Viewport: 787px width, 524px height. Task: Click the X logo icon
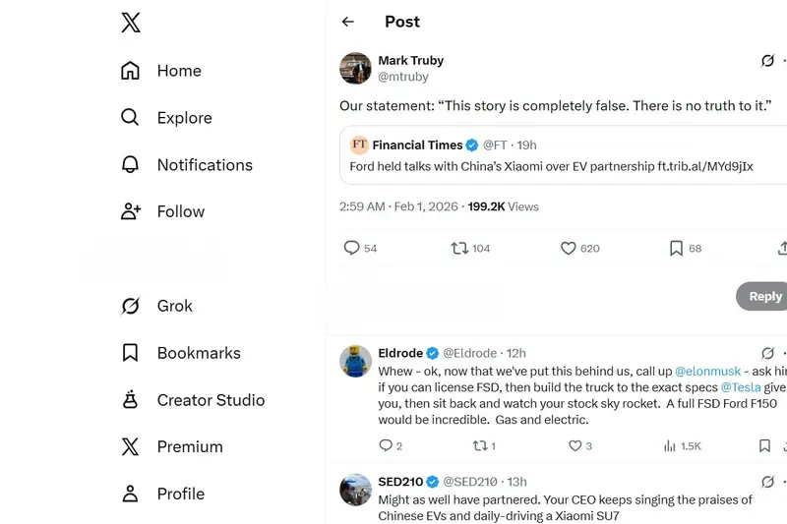[131, 23]
